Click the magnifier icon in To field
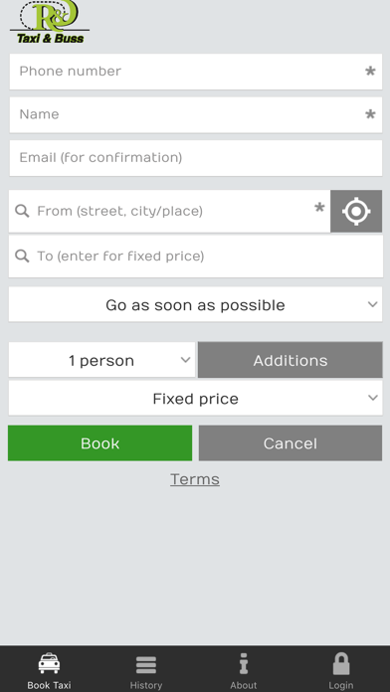This screenshot has width=390, height=692. pos(22,256)
